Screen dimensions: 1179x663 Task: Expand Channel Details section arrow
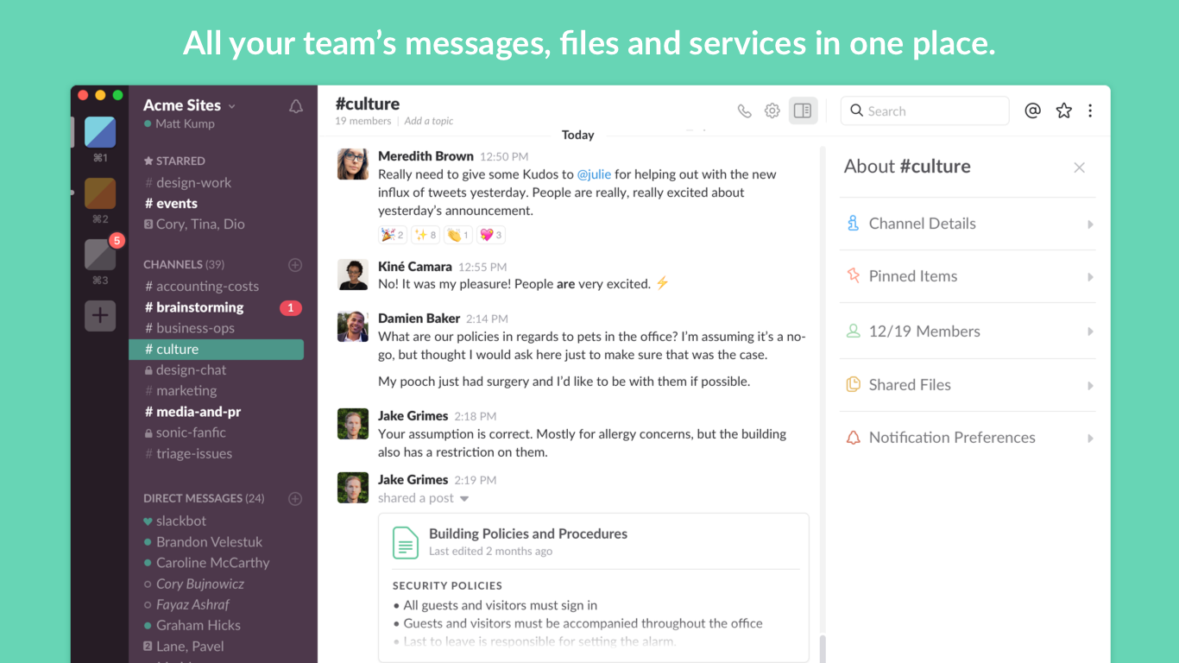tap(1090, 224)
